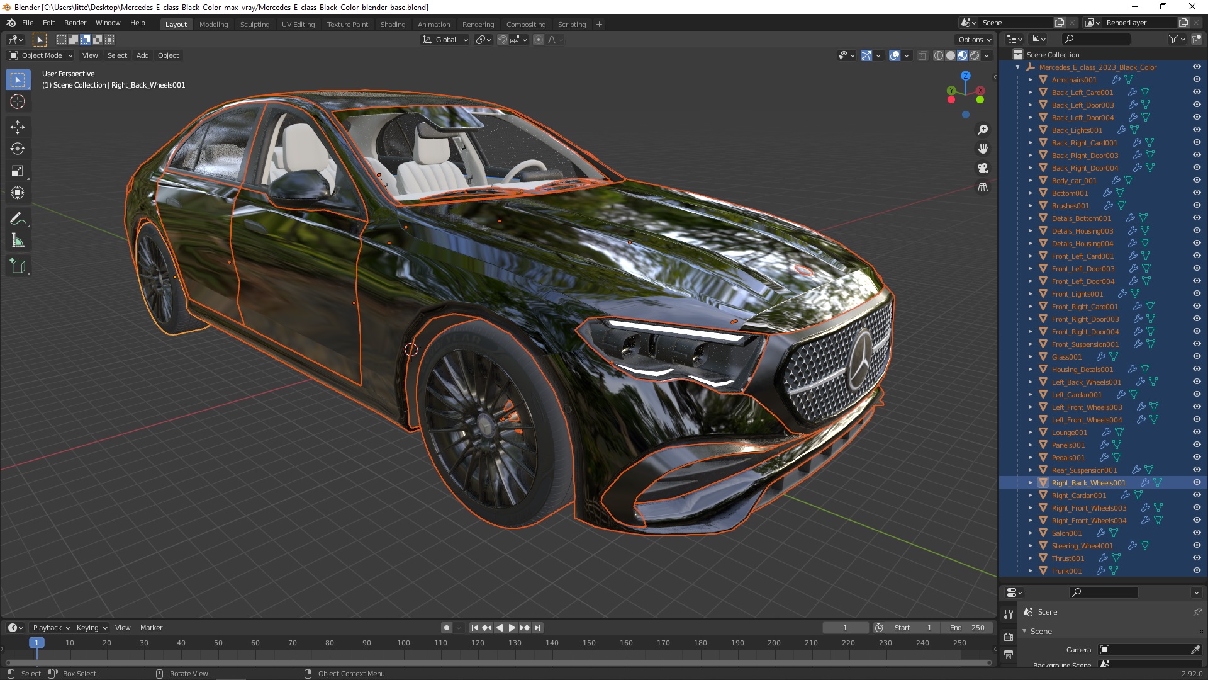Open the Playback dropdown in timeline

51,628
